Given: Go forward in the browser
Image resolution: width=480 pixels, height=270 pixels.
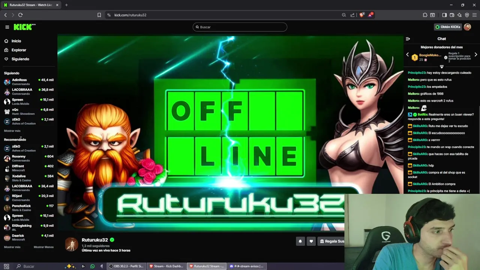Looking at the screenshot, I should [13, 15].
